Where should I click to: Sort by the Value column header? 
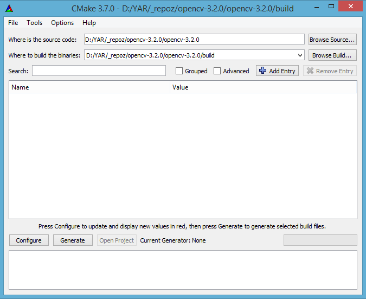264,87
